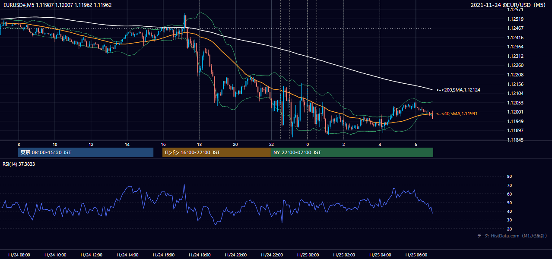Click the 11/24 08:00 time label
This screenshot has height=259, width=552.
[x=19, y=255]
